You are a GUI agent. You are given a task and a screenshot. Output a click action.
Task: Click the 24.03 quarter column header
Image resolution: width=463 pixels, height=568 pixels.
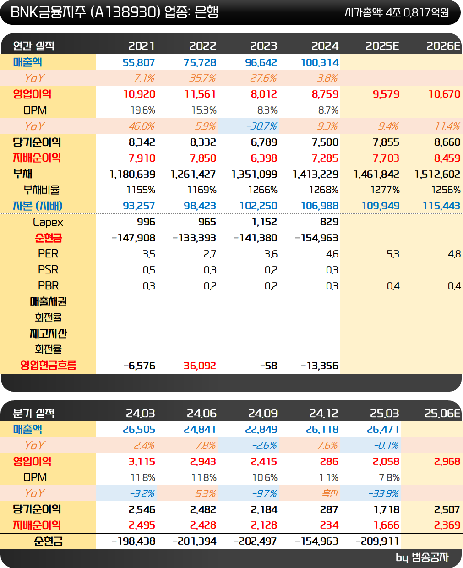coord(141,413)
